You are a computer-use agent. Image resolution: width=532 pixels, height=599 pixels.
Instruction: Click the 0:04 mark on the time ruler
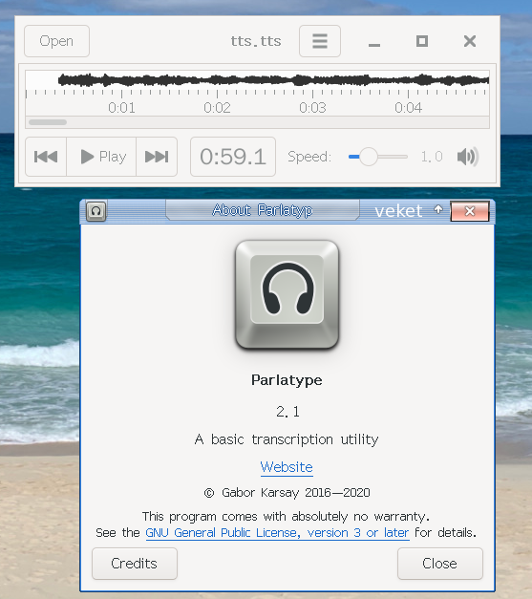pos(408,108)
